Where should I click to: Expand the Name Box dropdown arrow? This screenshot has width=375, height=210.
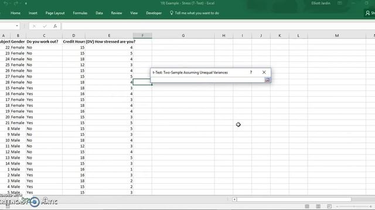coord(17,26)
